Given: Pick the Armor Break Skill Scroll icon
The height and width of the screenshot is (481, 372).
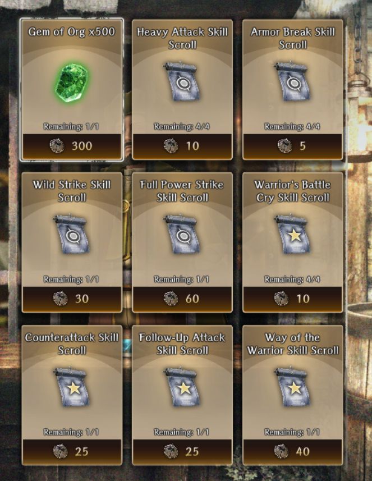Looking at the screenshot, I should click(x=292, y=81).
